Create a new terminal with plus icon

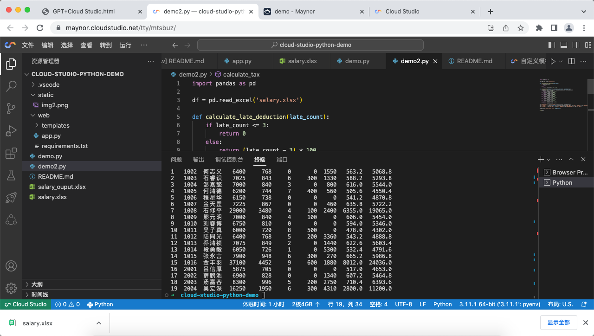(x=541, y=159)
